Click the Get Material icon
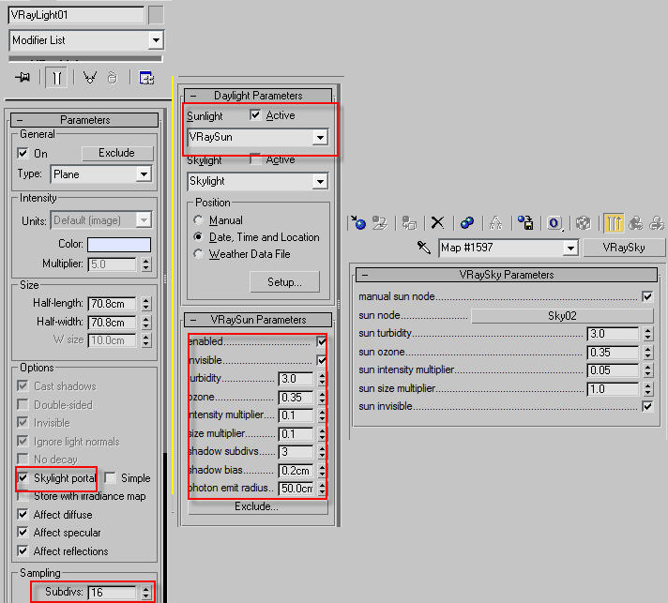This screenshot has width=668, height=603. tap(358, 222)
